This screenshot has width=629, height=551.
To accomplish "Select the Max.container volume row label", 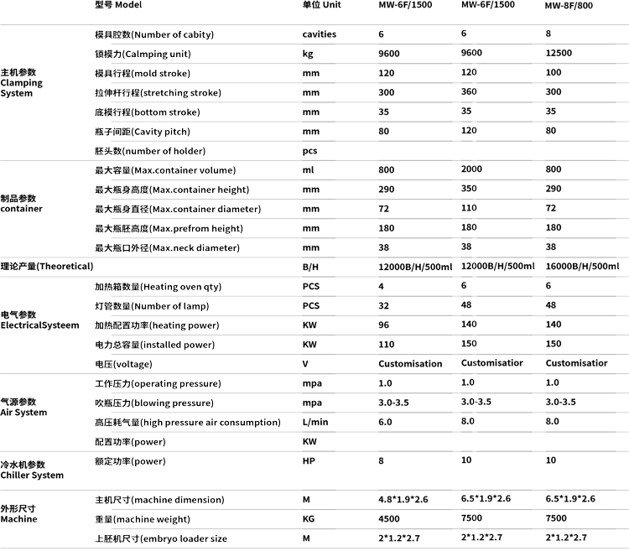I will [165, 170].
